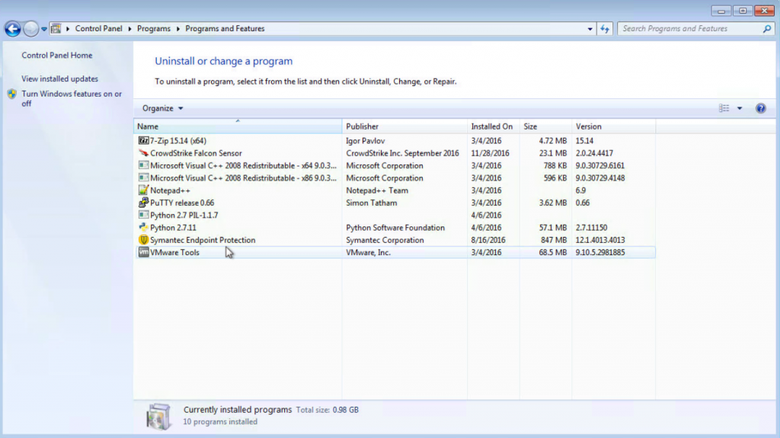Open Control Panel Home link
Screen dimensions: 780x438
(x=56, y=56)
